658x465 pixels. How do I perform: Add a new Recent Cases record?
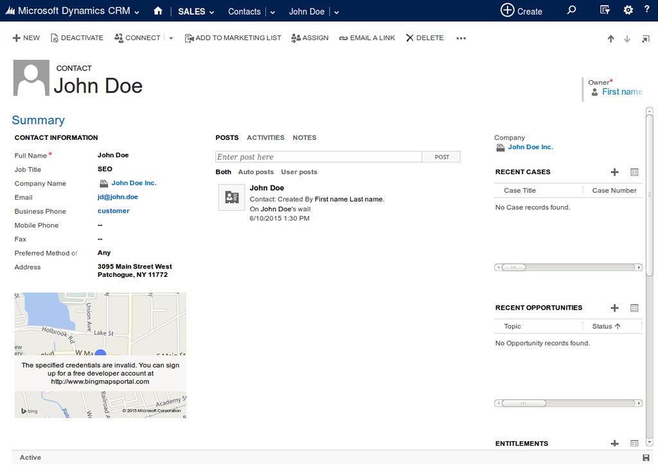(x=614, y=172)
